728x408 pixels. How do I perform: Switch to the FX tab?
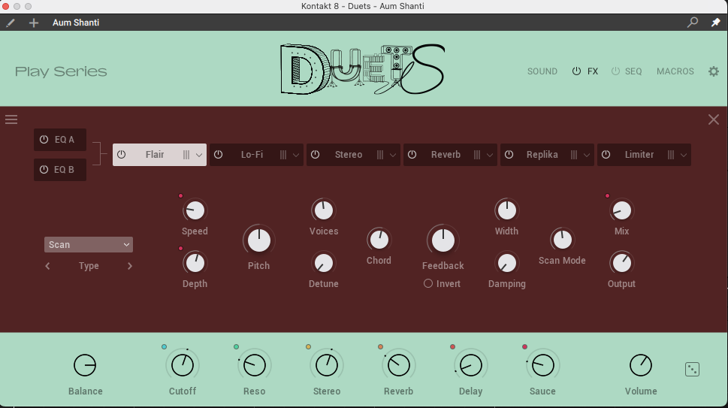(x=593, y=71)
